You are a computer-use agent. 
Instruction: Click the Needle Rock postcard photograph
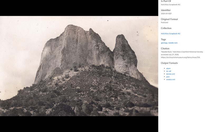pos(79,66)
